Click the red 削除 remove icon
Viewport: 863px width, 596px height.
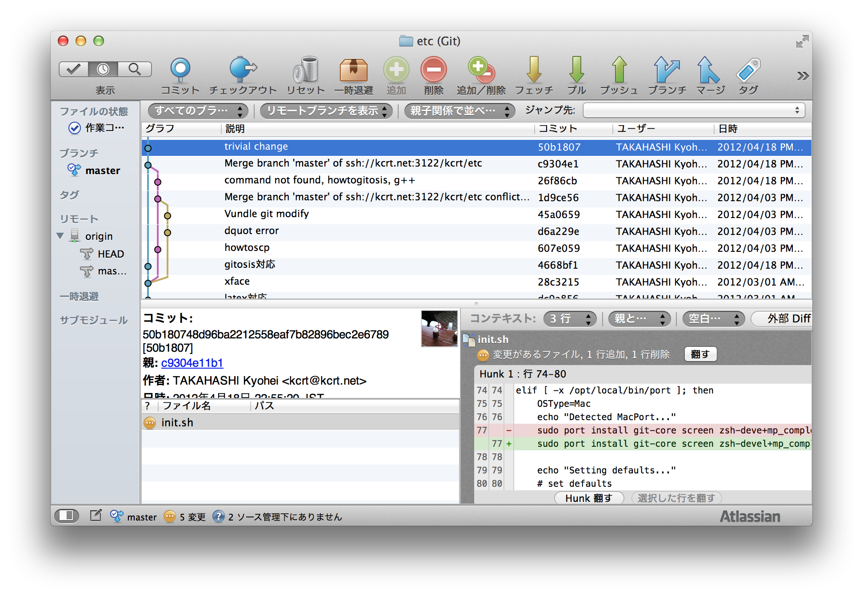(x=434, y=70)
